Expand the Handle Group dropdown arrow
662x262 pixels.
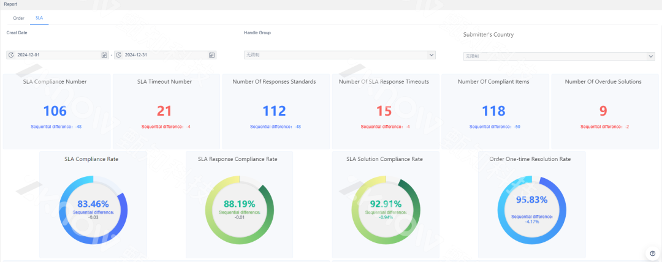pyautogui.click(x=431, y=55)
